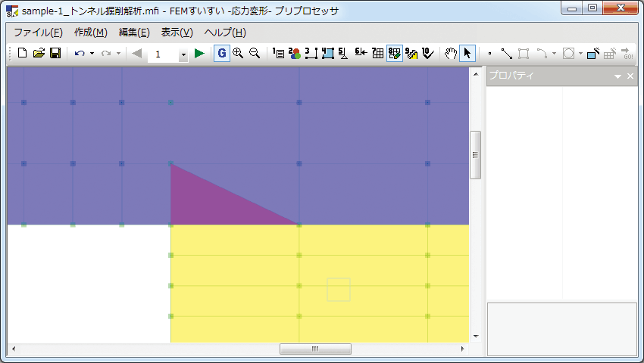This screenshot has height=363, width=644.
Task: Open the プロパティ panel options dropdown arrow
Action: click(x=617, y=76)
